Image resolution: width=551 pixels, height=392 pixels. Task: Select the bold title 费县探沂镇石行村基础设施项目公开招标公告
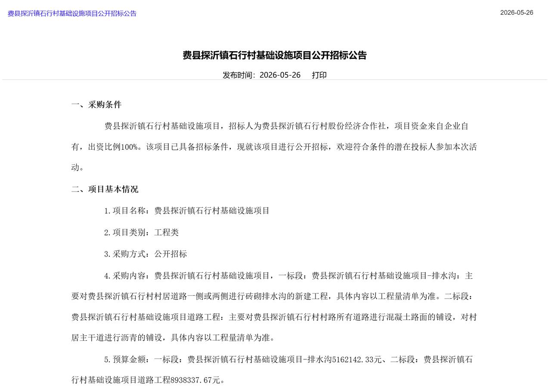coord(275,55)
